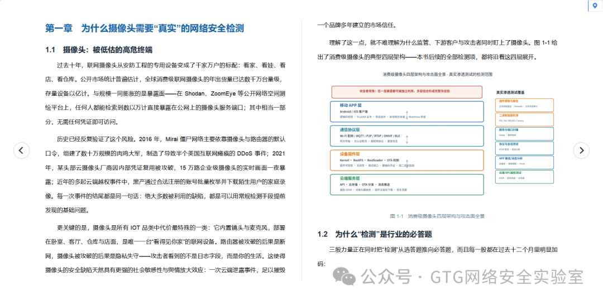Click the text Kernel · RootFS · Bootloader
The image size is (603, 301).
tap(361, 160)
